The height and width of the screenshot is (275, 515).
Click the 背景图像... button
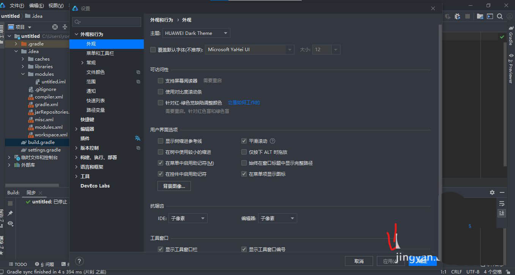click(174, 186)
